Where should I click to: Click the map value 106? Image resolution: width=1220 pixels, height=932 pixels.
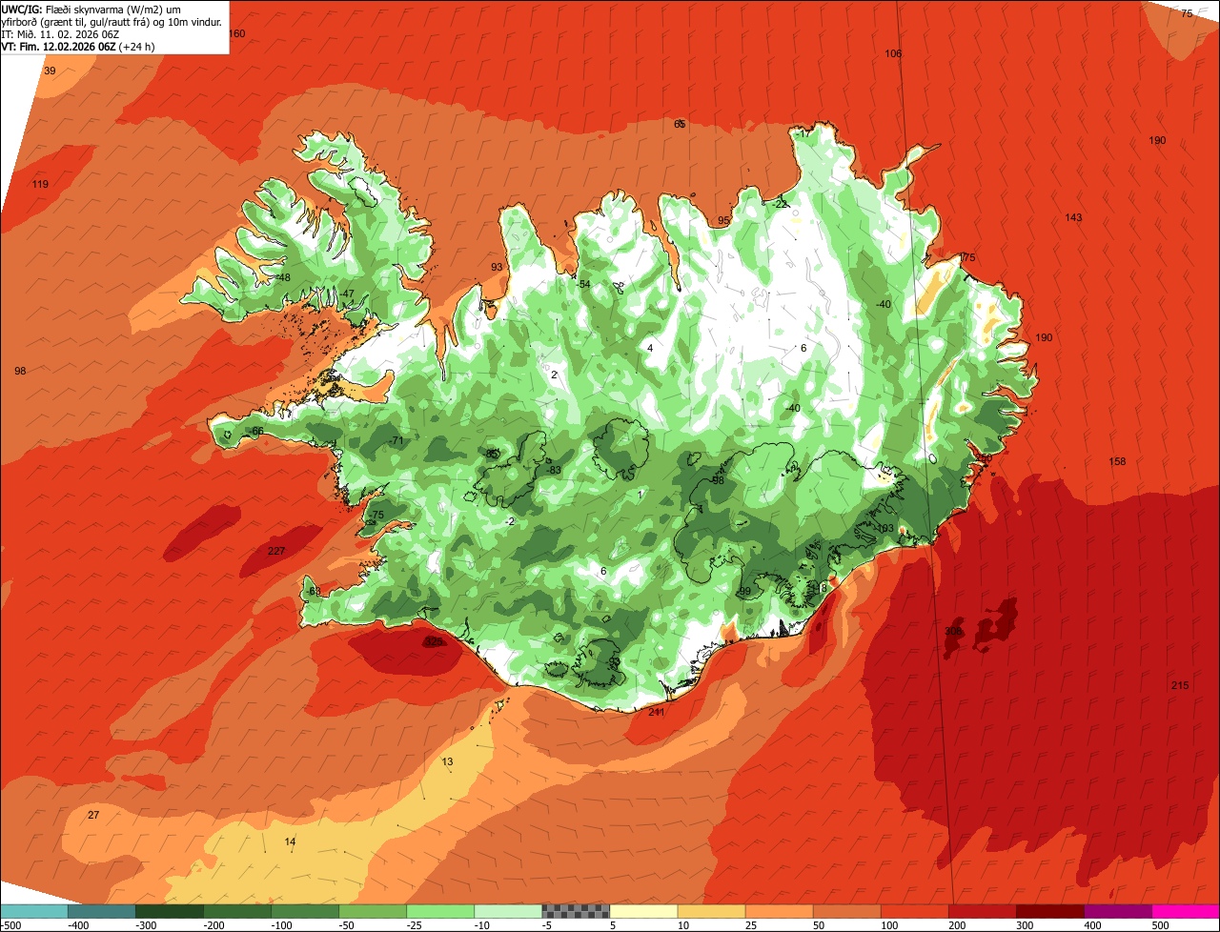point(893,53)
